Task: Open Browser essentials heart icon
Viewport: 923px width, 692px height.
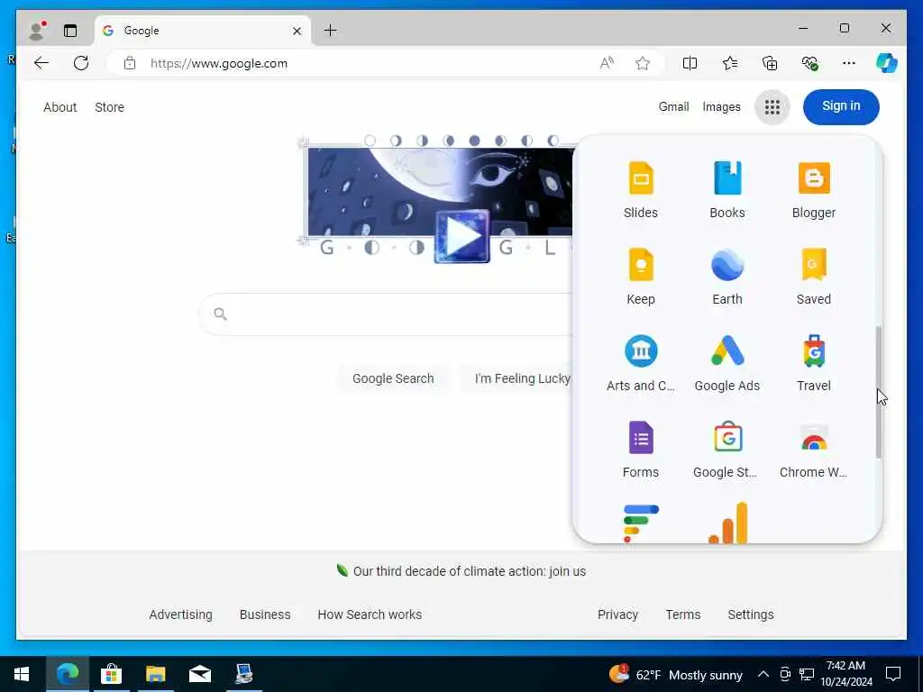Action: tap(809, 63)
